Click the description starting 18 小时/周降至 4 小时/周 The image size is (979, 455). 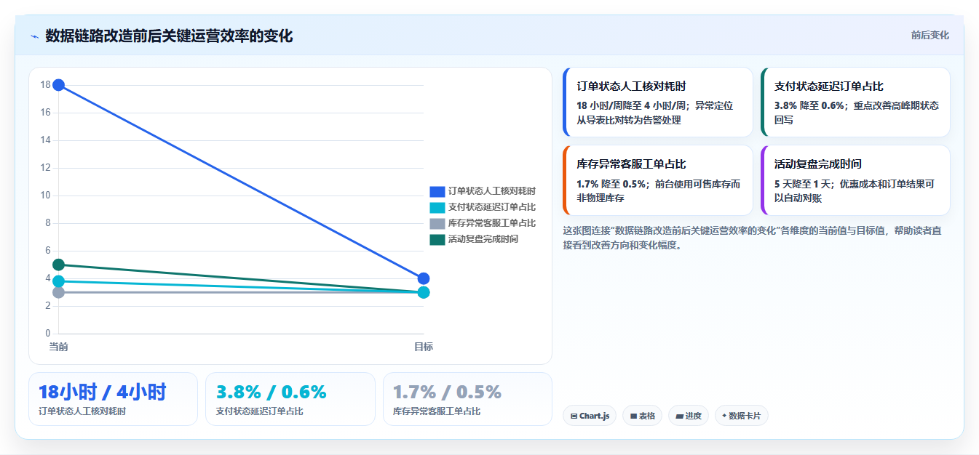tap(654, 113)
